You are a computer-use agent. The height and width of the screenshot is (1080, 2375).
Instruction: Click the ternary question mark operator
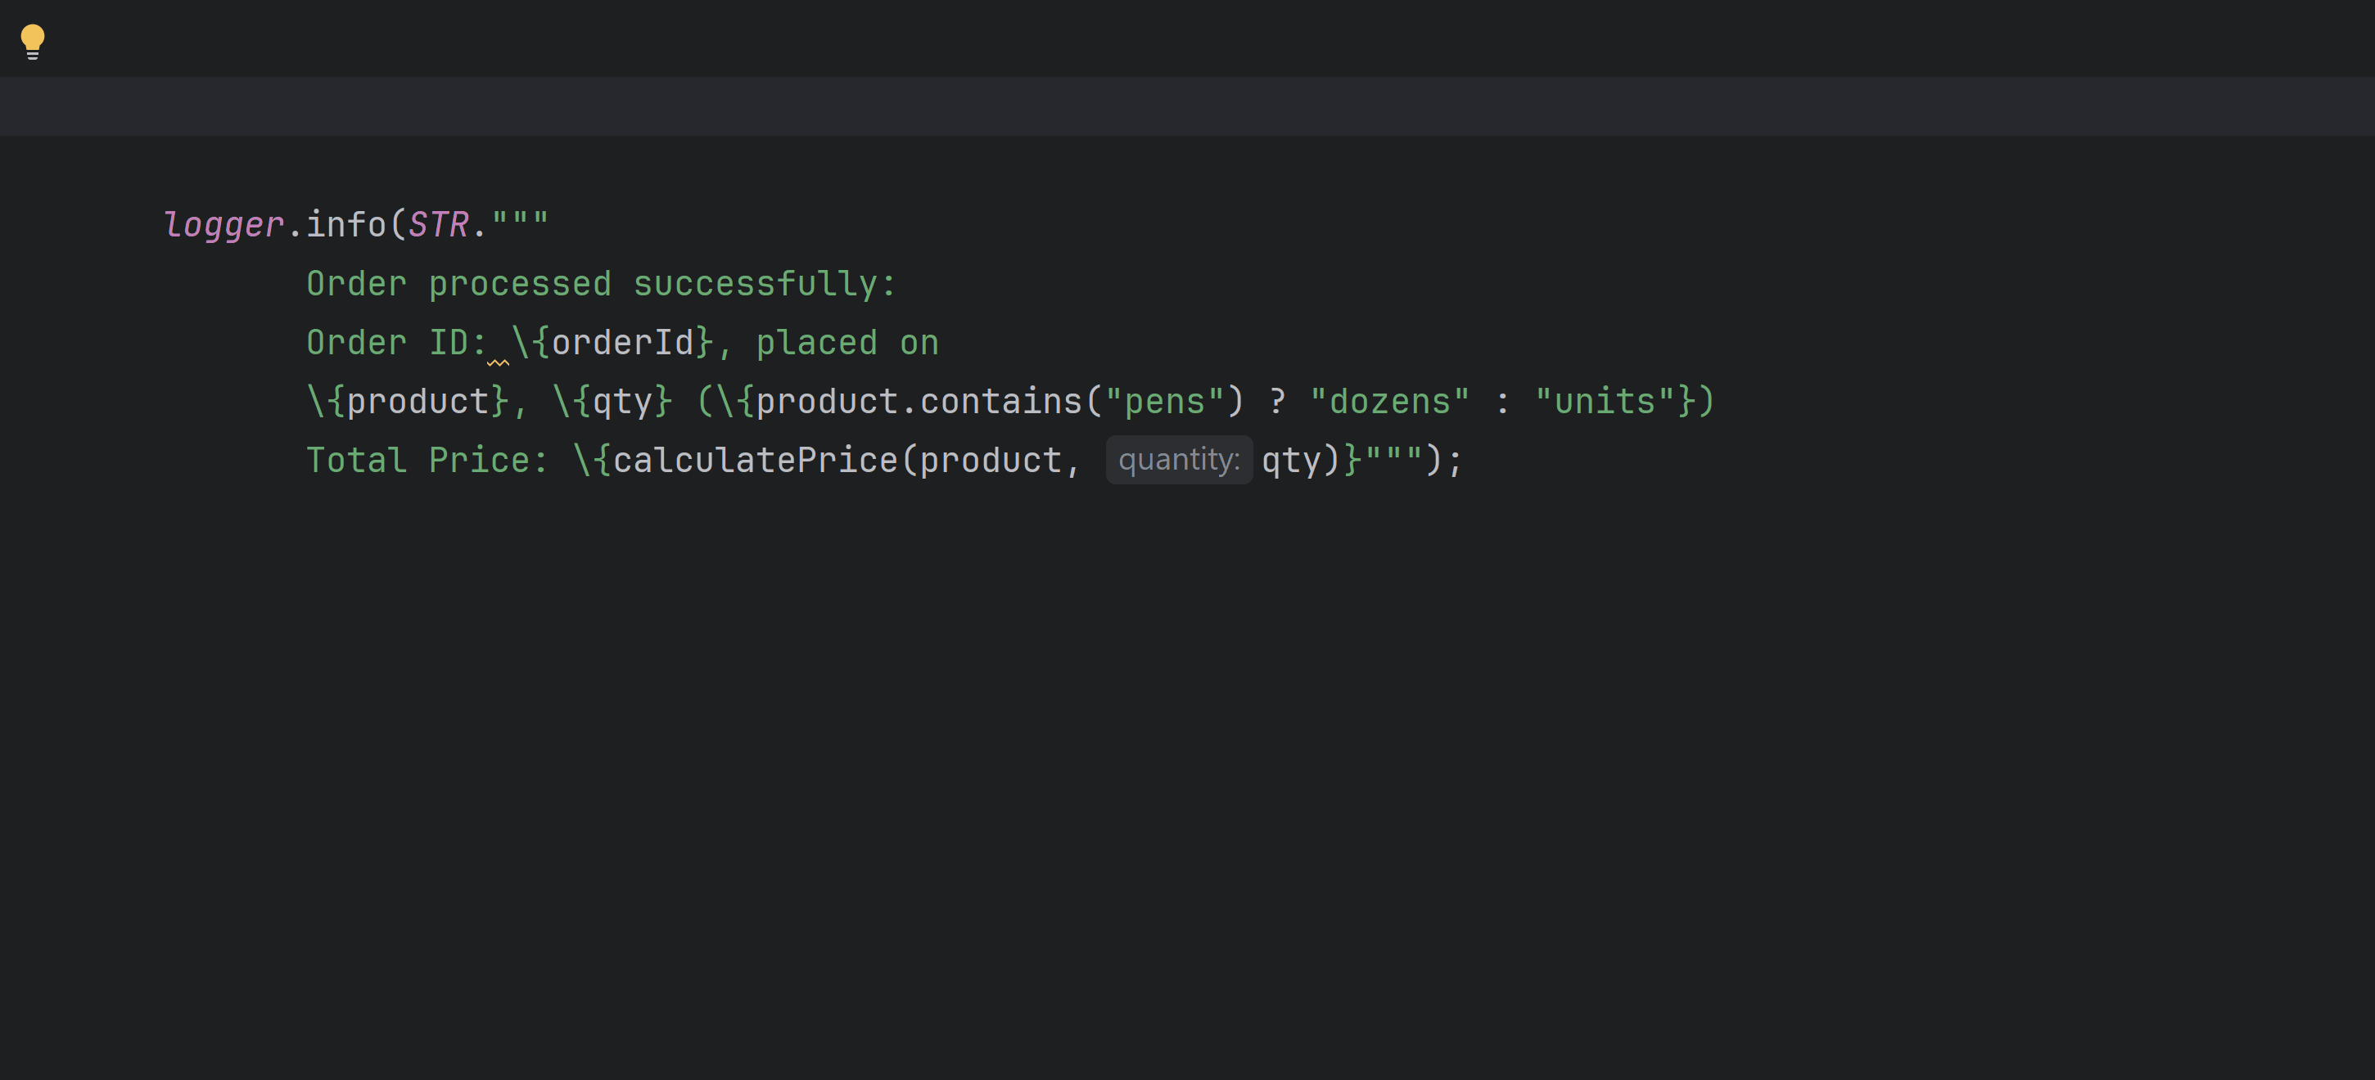click(1278, 399)
